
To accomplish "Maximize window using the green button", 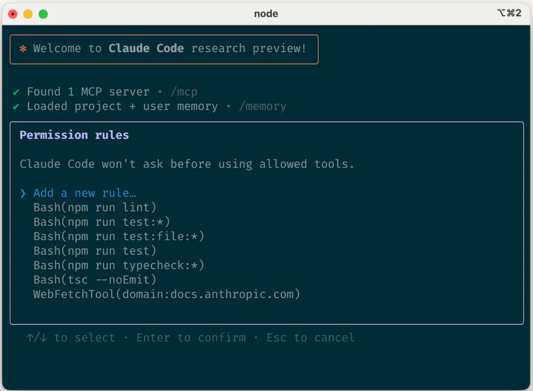I will point(43,14).
